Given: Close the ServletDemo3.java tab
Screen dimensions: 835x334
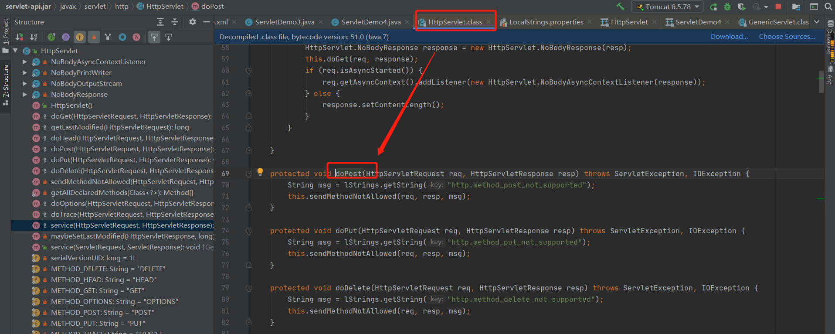Looking at the screenshot, I should pyautogui.click(x=321, y=22).
